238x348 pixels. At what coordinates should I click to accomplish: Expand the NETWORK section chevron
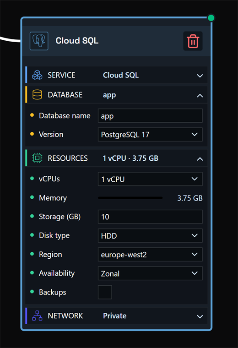tap(200, 316)
